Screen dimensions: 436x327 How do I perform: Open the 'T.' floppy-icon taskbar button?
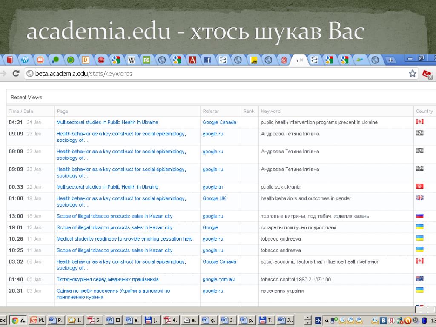click(x=266, y=320)
